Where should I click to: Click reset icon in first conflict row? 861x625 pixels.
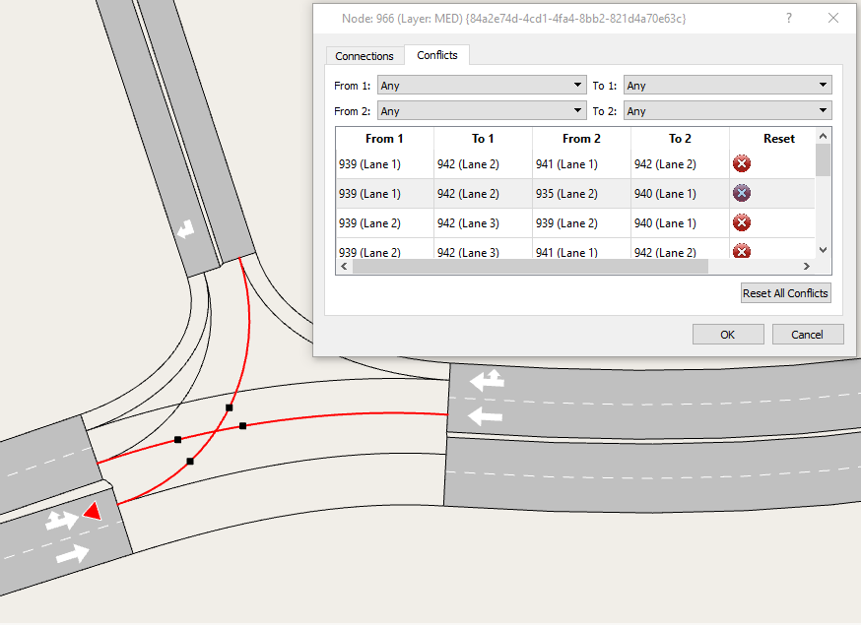742,164
